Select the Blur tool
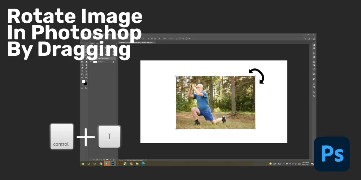Viewport: 361px width, 180px height. click(86, 65)
